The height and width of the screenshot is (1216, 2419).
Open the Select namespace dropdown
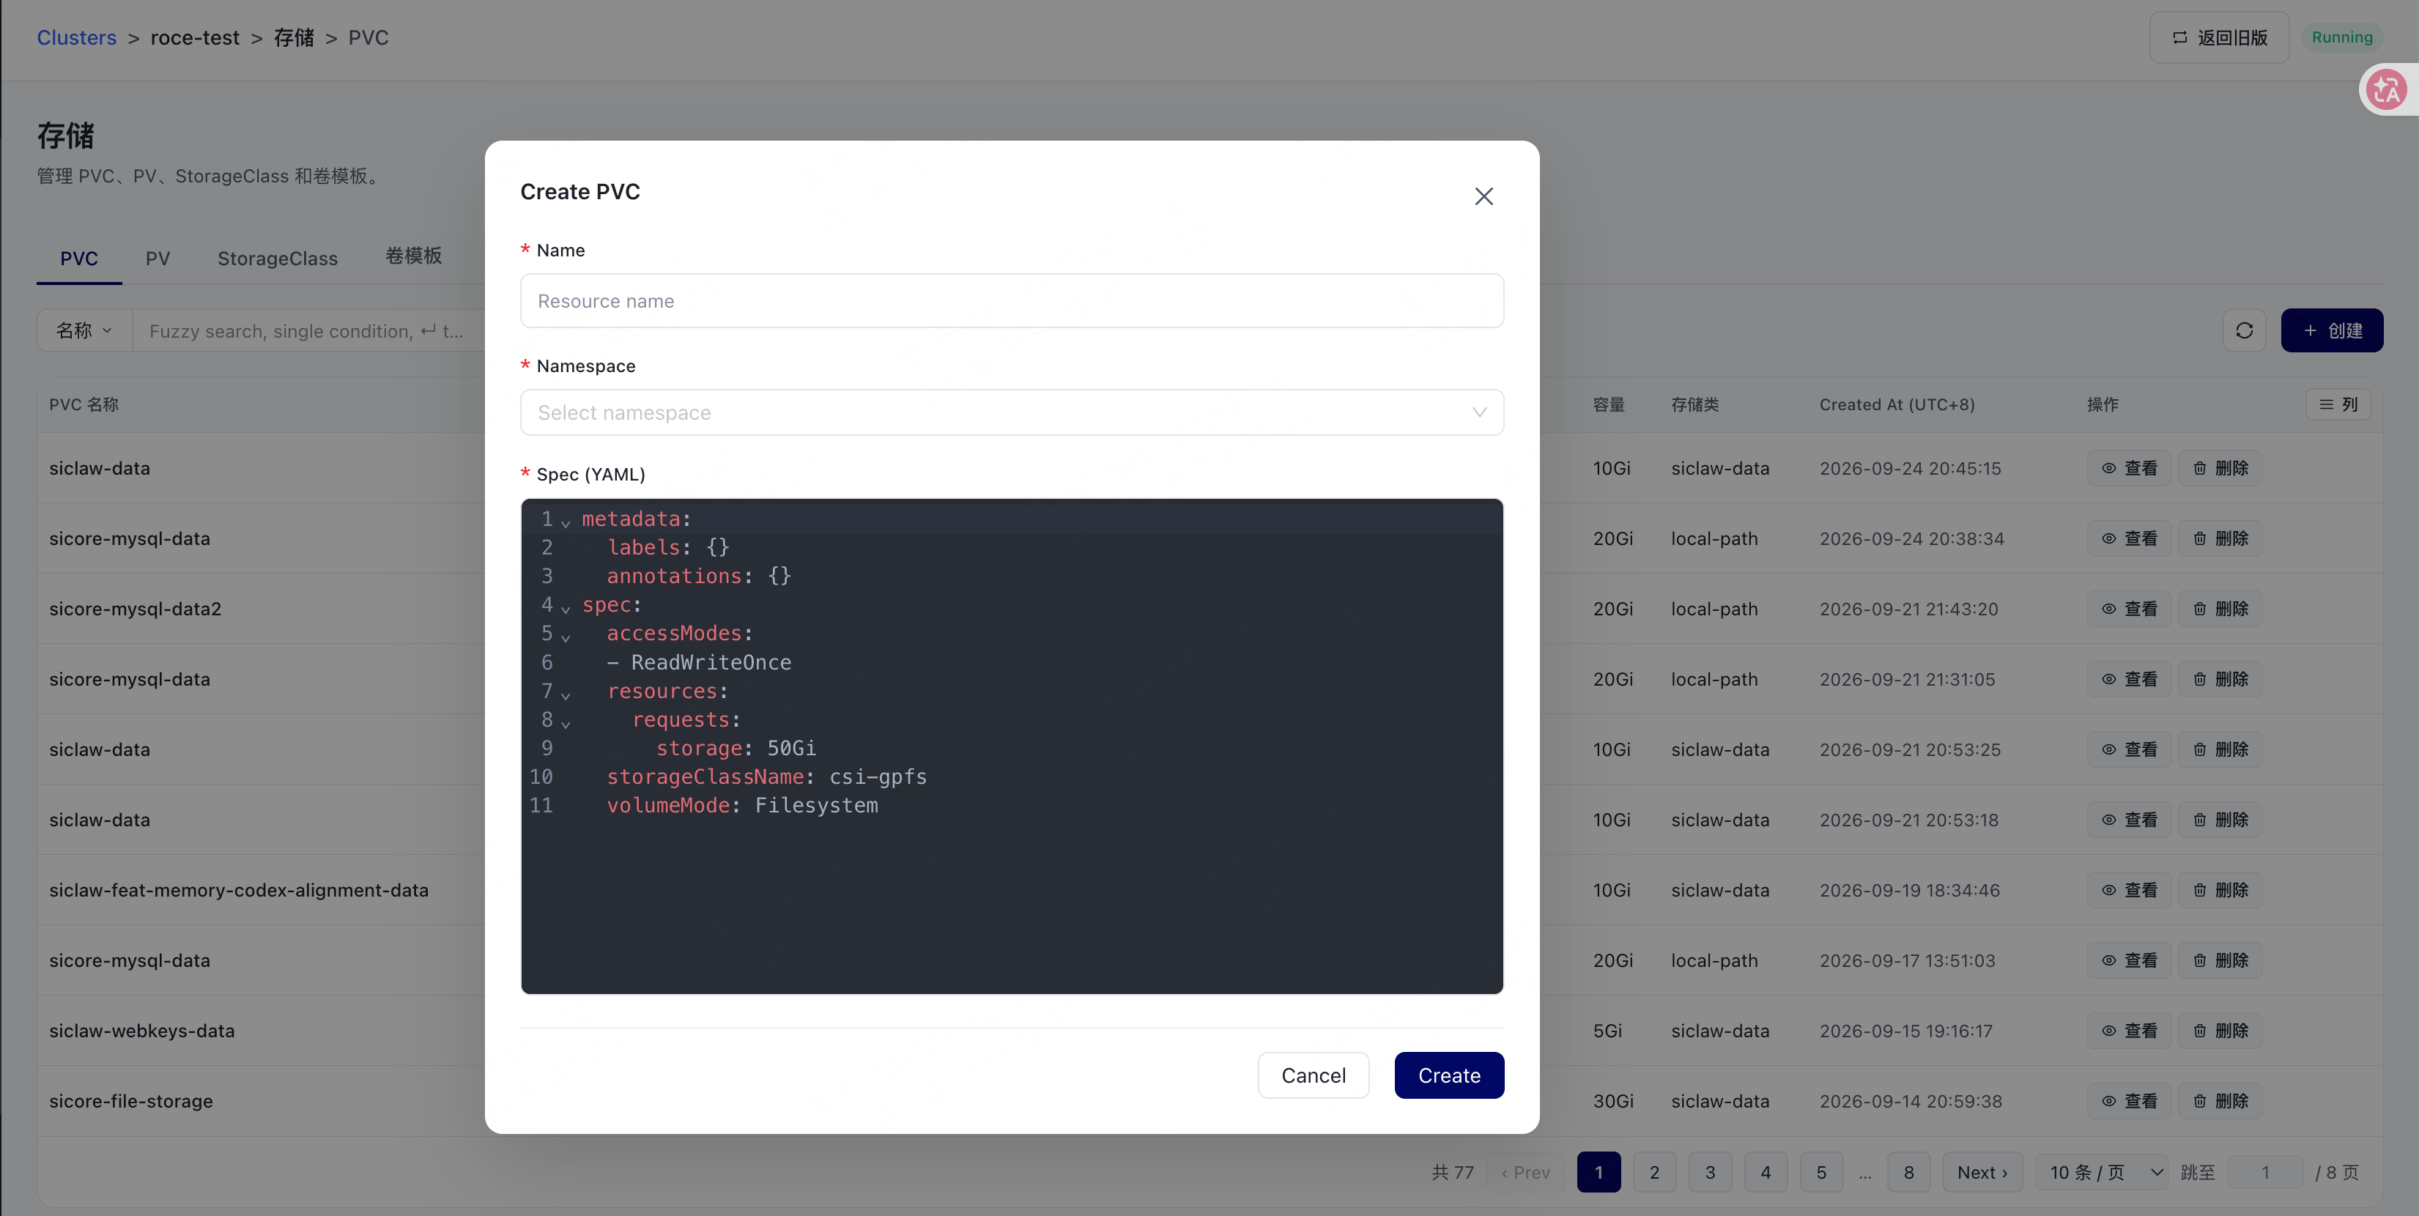(x=1012, y=412)
